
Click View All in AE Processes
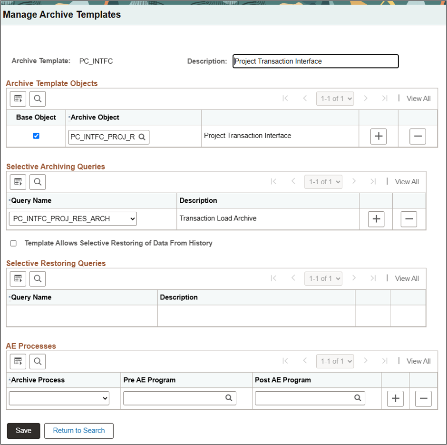click(418, 361)
